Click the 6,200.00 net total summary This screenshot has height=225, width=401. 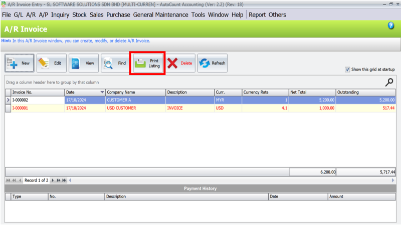point(312,172)
